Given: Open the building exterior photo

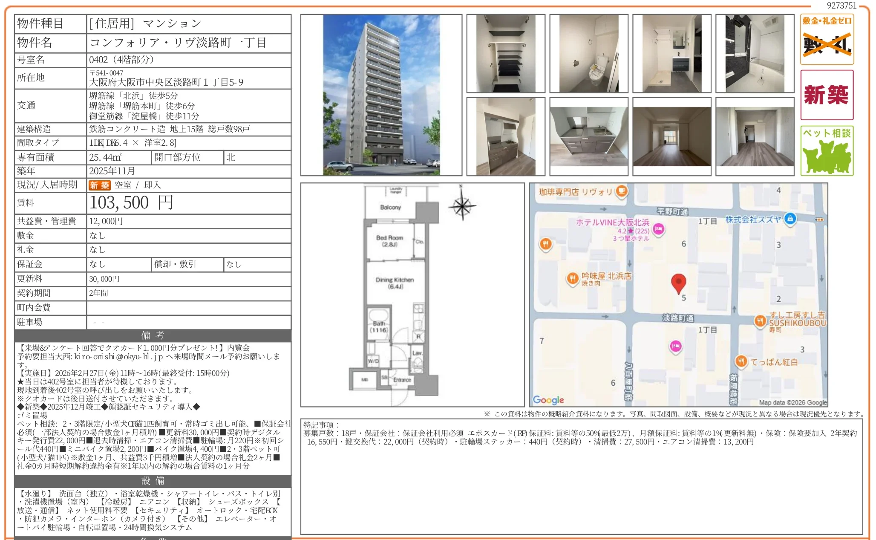Looking at the screenshot, I should coord(381,95).
